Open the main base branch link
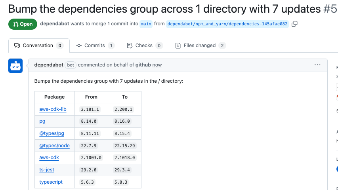Image resolution: width=338 pixels, height=190 pixels. coord(146,24)
